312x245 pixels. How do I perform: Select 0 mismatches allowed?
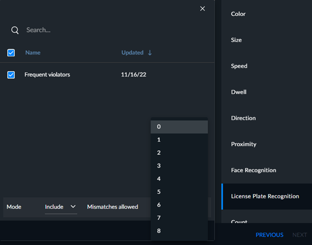point(179,127)
